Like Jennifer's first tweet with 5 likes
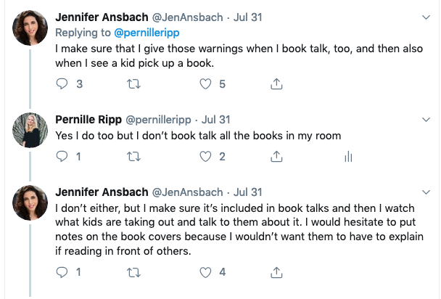 [x=204, y=84]
